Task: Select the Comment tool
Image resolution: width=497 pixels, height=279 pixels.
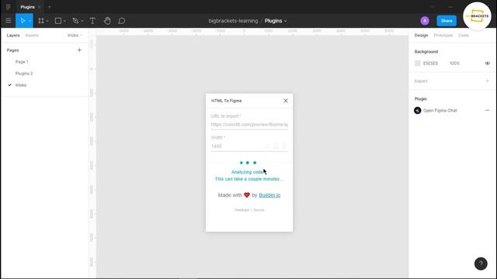Action: click(x=122, y=21)
